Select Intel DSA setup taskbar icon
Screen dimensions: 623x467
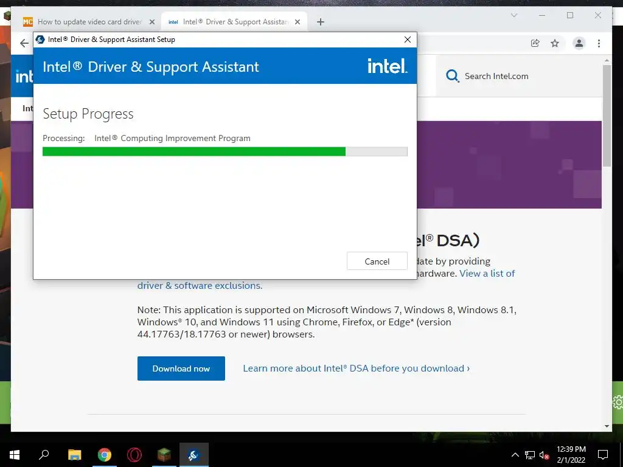(x=194, y=455)
